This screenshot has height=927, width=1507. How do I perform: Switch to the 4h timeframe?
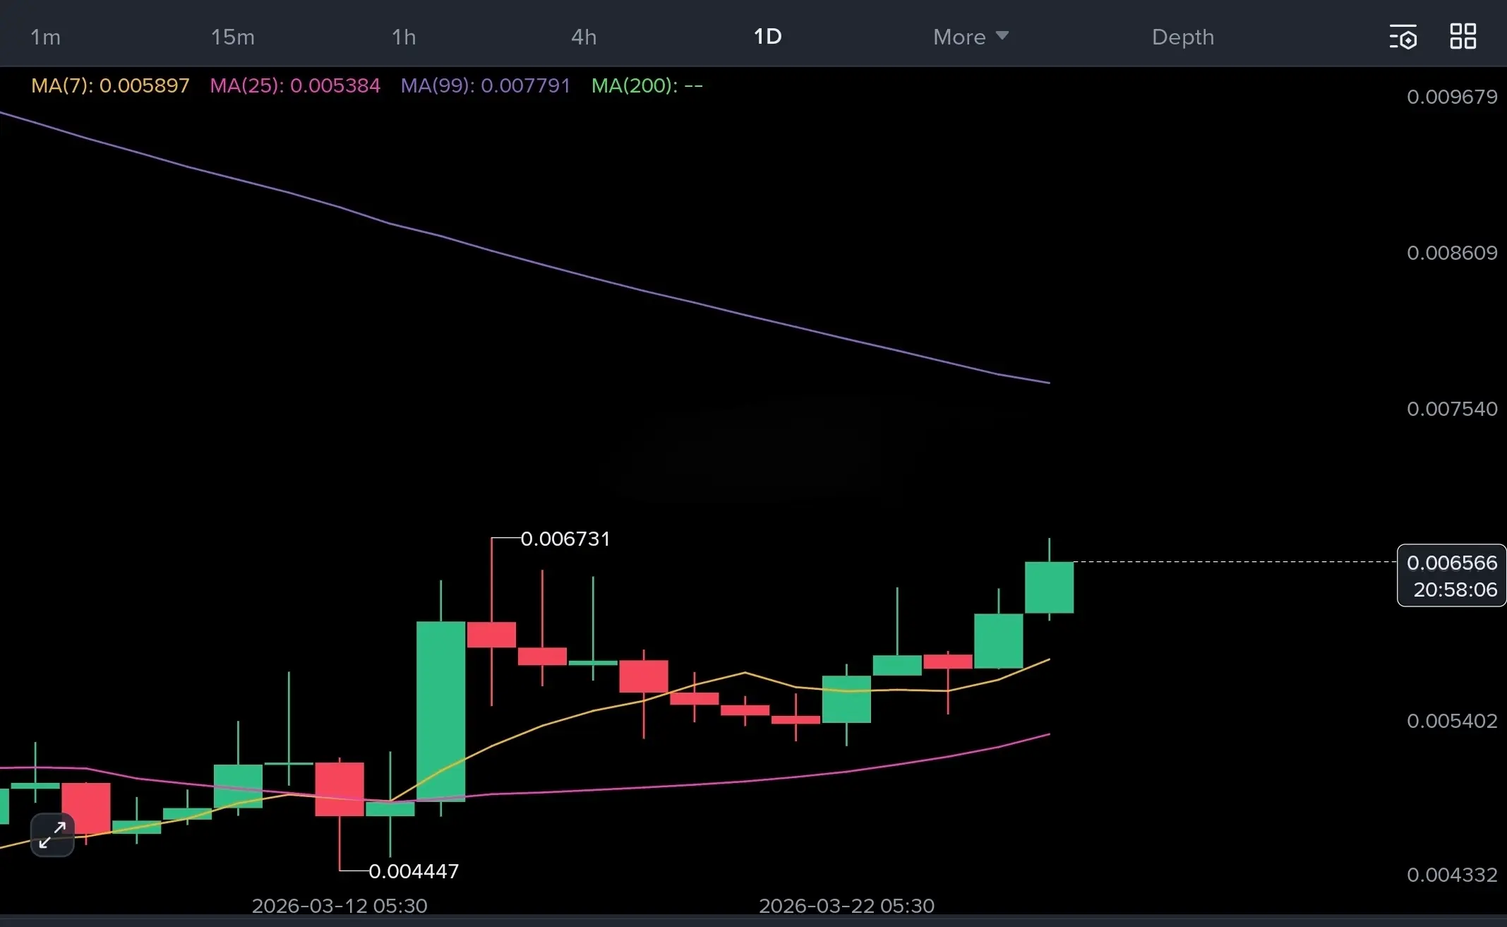tap(583, 37)
